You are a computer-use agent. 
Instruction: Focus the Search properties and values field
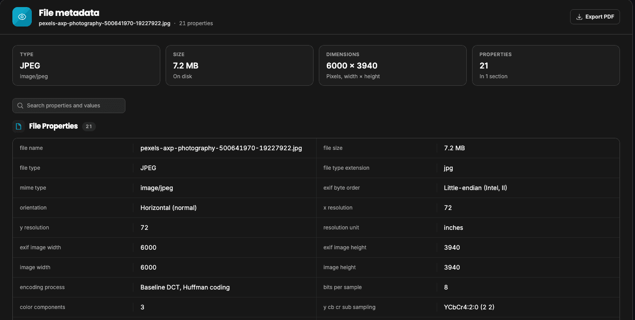(x=69, y=106)
